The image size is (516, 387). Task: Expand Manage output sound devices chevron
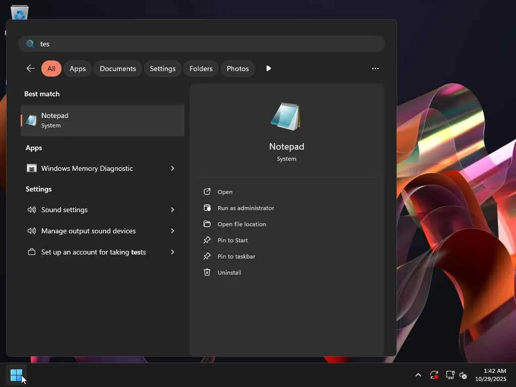172,231
